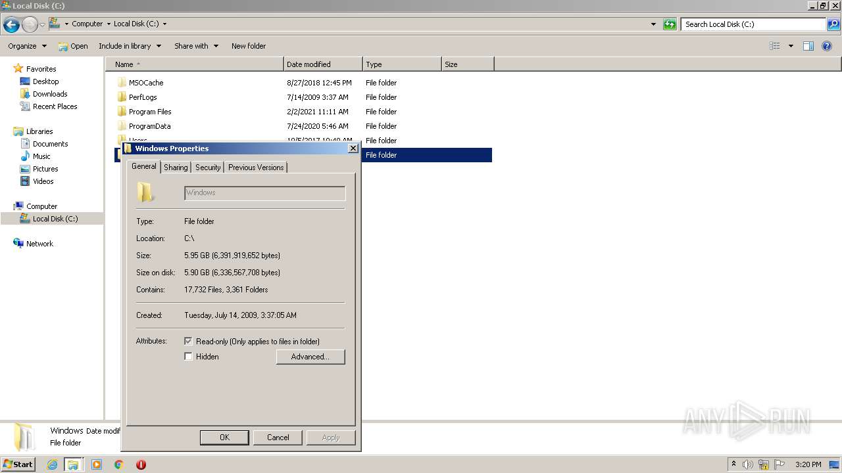Viewport: 842px width, 473px height.
Task: Click Favorites in the navigation pane
Action: [41, 69]
